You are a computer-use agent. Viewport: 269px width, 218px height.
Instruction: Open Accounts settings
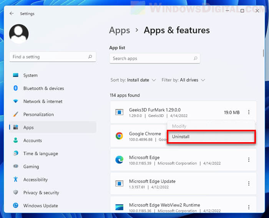53,141
